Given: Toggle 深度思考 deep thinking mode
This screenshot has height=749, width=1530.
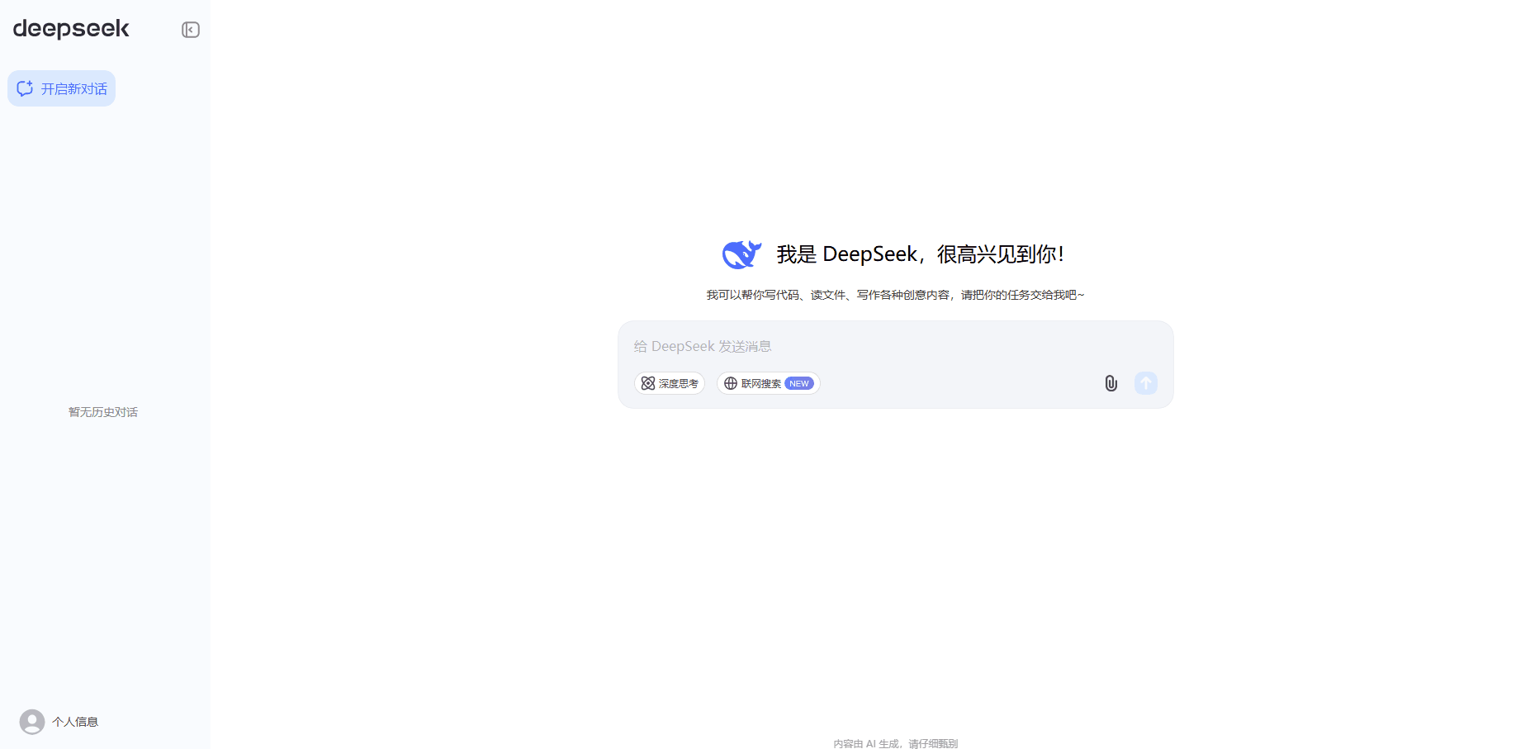Looking at the screenshot, I should click(670, 383).
